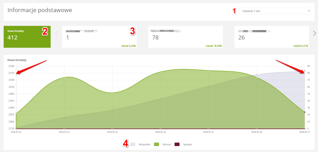The image size is (318, 152).
Task: Click the 90 right axis value
Action: (308, 66)
